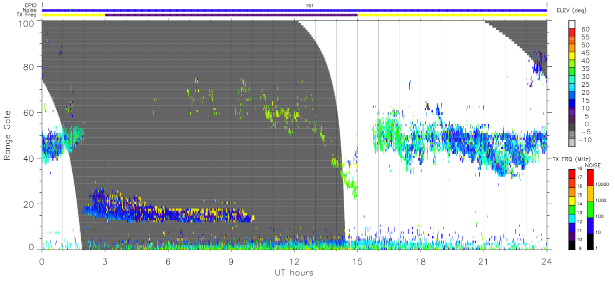Screen dimensions: 615x283
Task: Click the CPID value 151
Action: click(x=310, y=5)
